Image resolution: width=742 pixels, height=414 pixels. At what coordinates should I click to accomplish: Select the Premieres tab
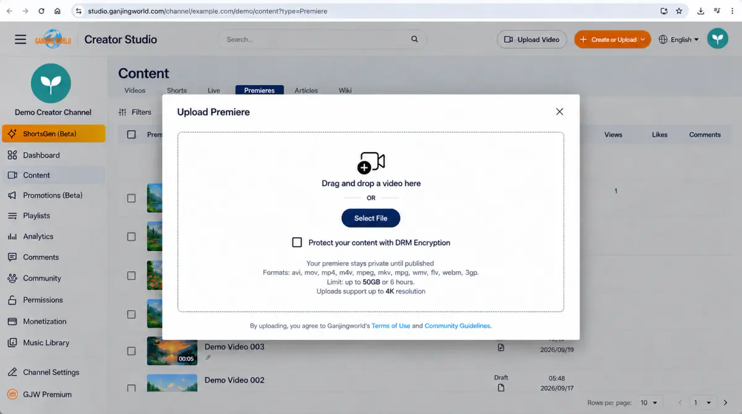[259, 90]
